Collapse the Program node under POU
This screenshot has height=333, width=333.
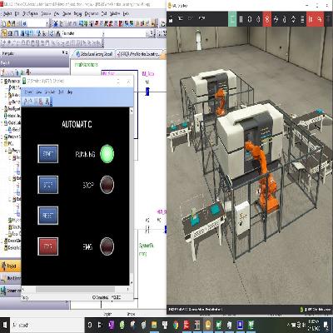tap(6, 151)
